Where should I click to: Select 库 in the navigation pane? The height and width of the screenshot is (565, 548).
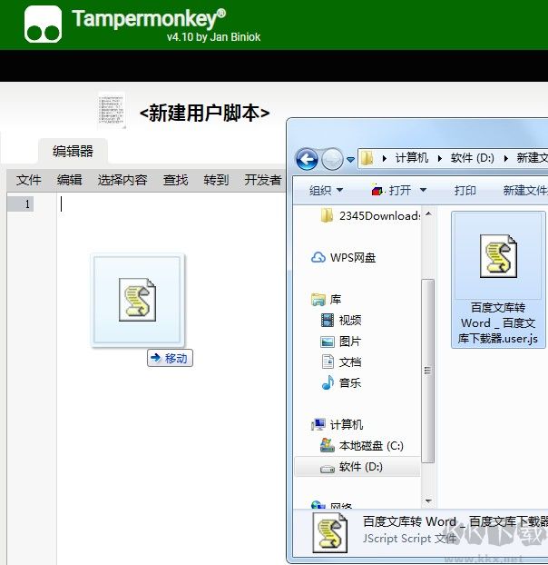point(326,300)
